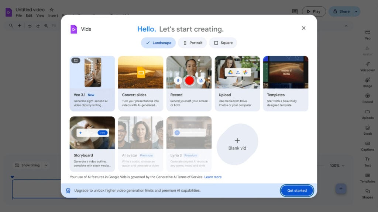
Task: Click the Create pill on Storyboard card
Action: (103, 132)
